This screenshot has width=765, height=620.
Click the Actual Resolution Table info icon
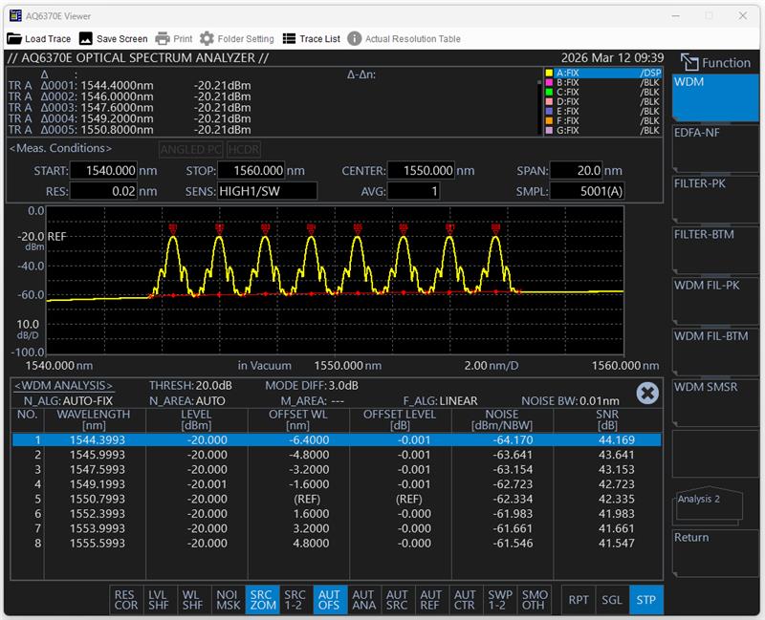click(x=354, y=39)
